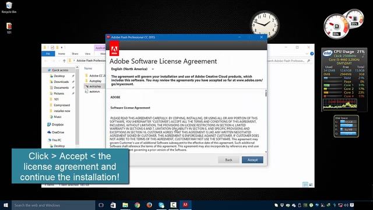Click the Windows Start button

coord(6,205)
